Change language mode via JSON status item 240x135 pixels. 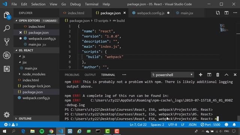(x=192, y=124)
